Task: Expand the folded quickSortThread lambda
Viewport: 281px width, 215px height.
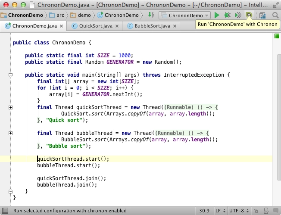Action: point(11,108)
